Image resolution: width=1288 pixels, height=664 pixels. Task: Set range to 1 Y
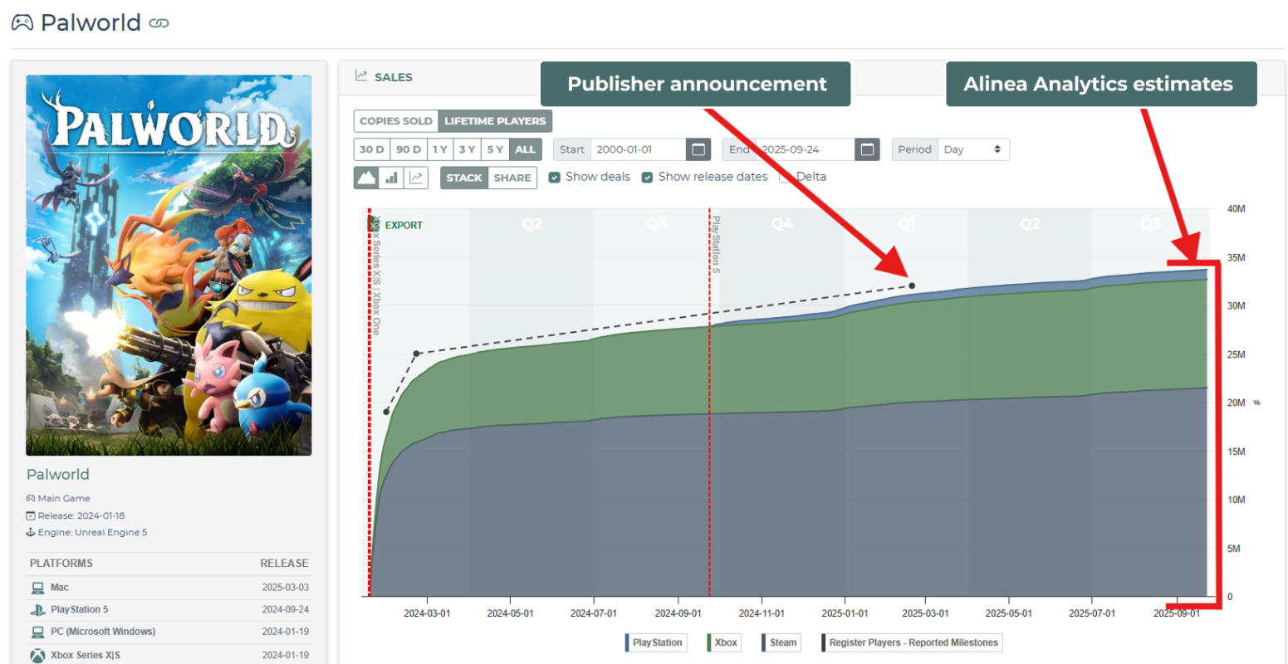coord(440,149)
